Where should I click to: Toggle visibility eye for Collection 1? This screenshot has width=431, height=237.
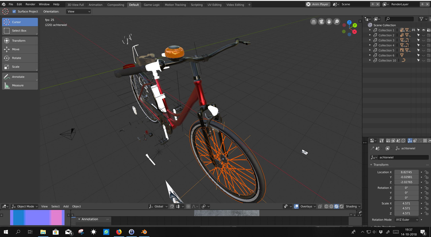424,30
